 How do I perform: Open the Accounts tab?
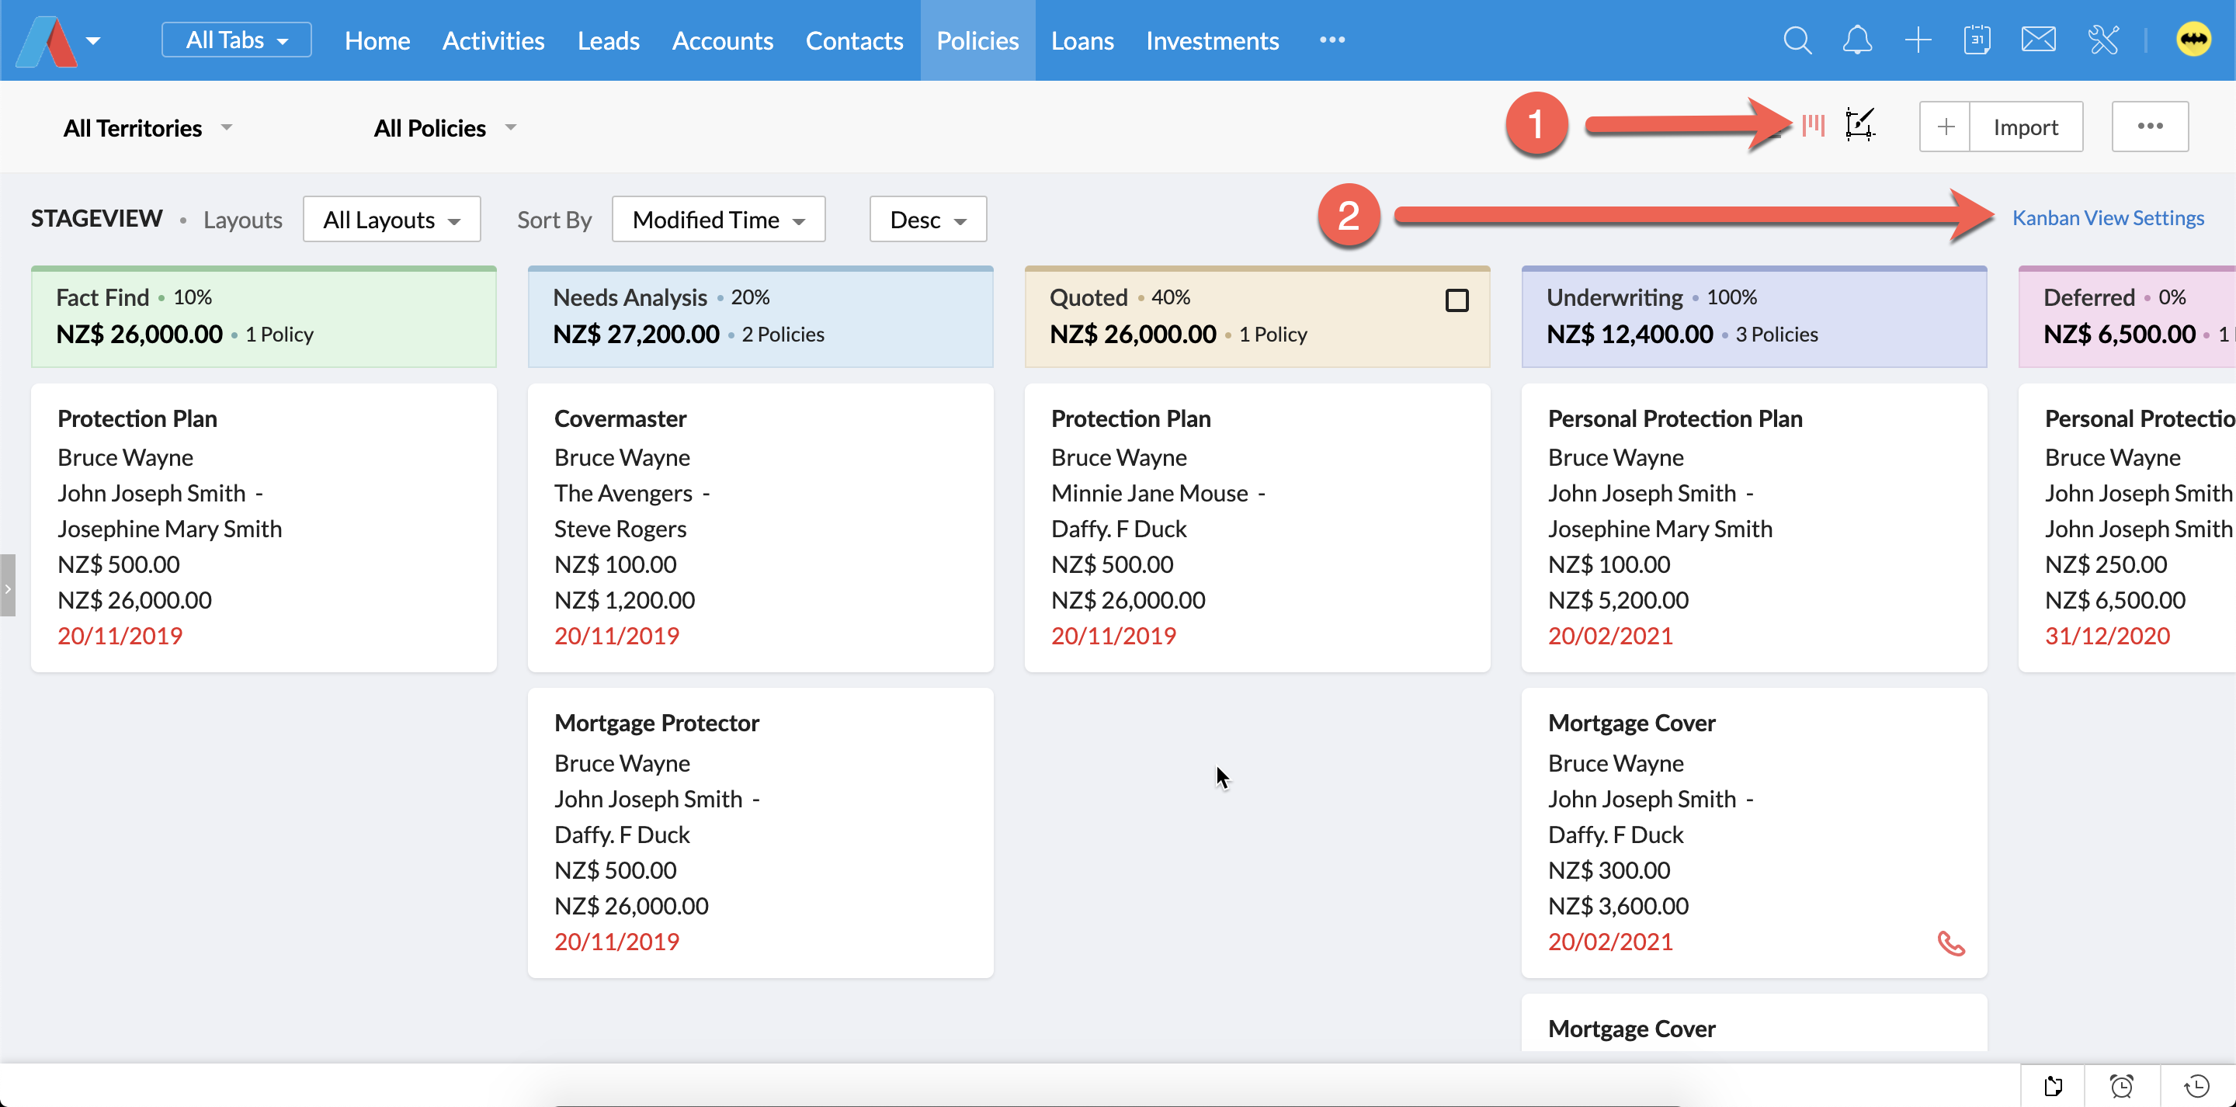coord(722,41)
